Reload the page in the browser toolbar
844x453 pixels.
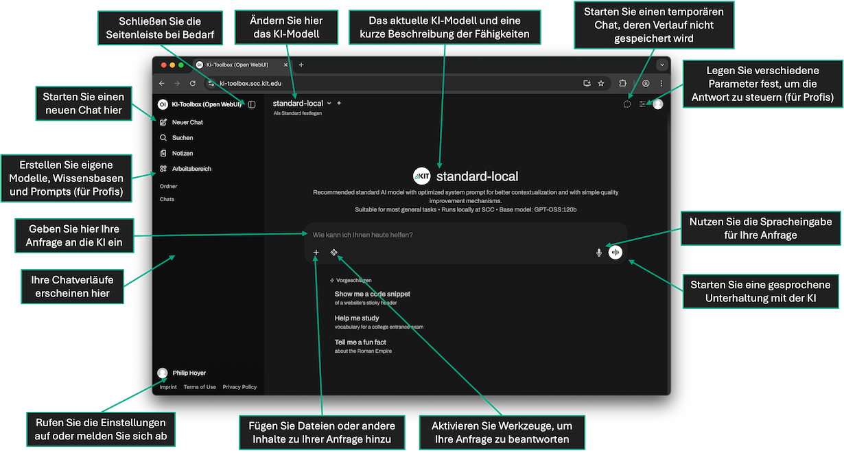[x=193, y=83]
